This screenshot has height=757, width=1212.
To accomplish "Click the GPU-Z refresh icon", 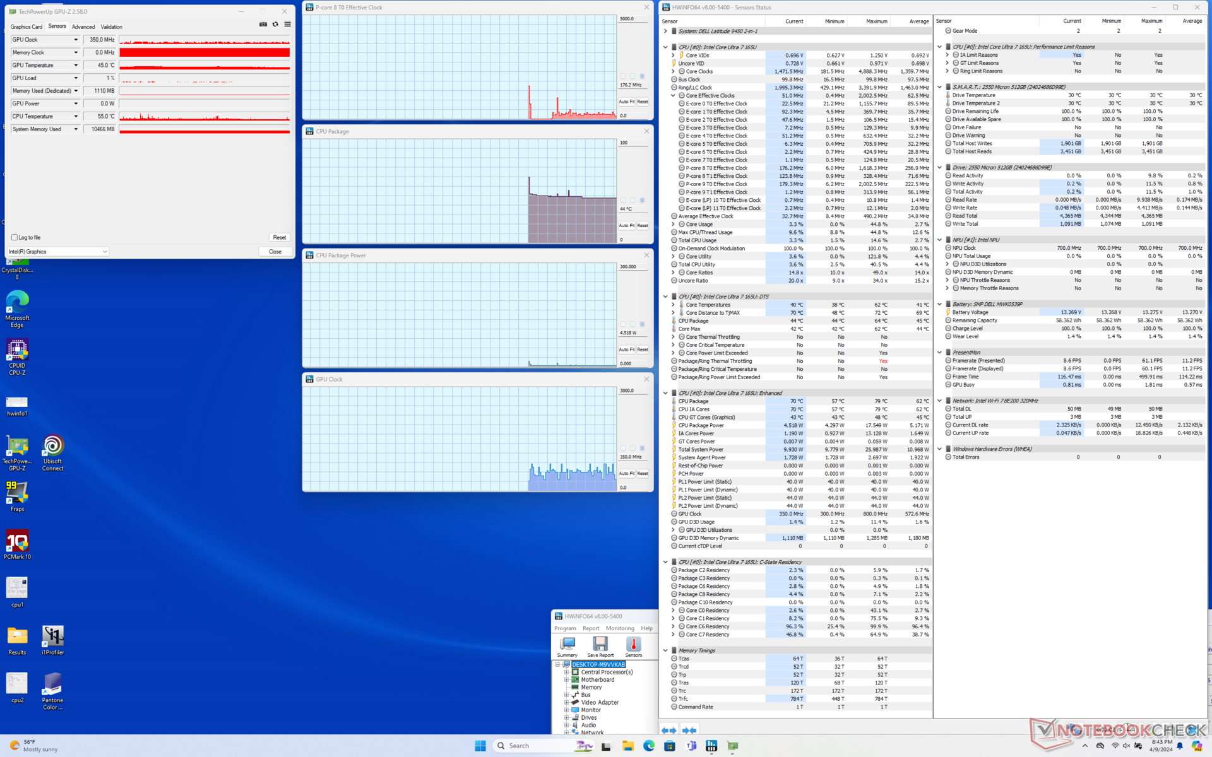I will point(275,25).
